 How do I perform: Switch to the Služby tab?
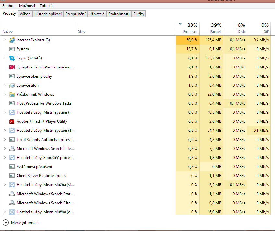pos(139,14)
